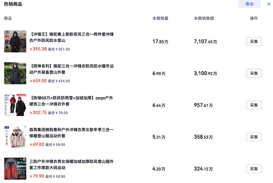Open the 【雨神系列】骆驼三合一 product title
The image size is (273, 183).
click(x=72, y=69)
